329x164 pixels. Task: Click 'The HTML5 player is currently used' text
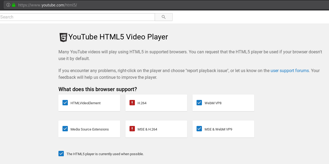tap(105, 154)
